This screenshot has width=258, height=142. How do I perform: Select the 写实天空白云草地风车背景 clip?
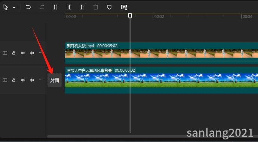coord(161,80)
